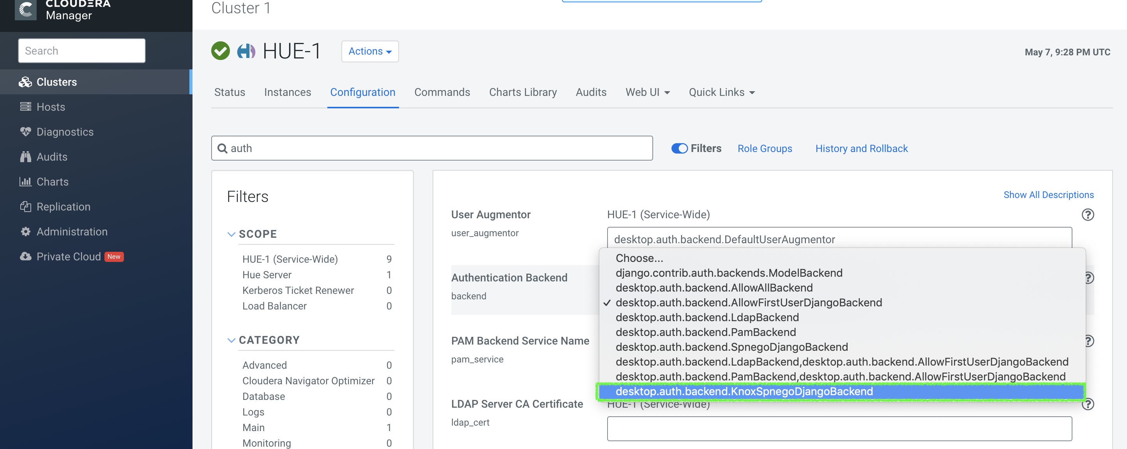Viewport: 1127px width, 449px height.
Task: Click the auth search input field
Action: (x=433, y=148)
